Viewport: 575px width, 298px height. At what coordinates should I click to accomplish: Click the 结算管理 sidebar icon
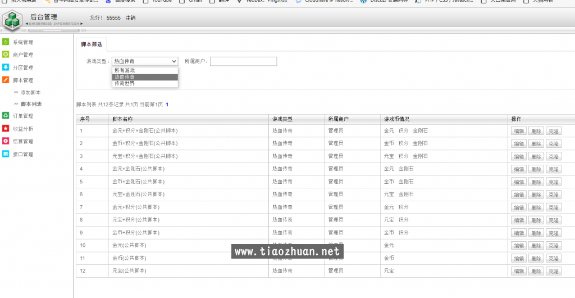coord(6,141)
